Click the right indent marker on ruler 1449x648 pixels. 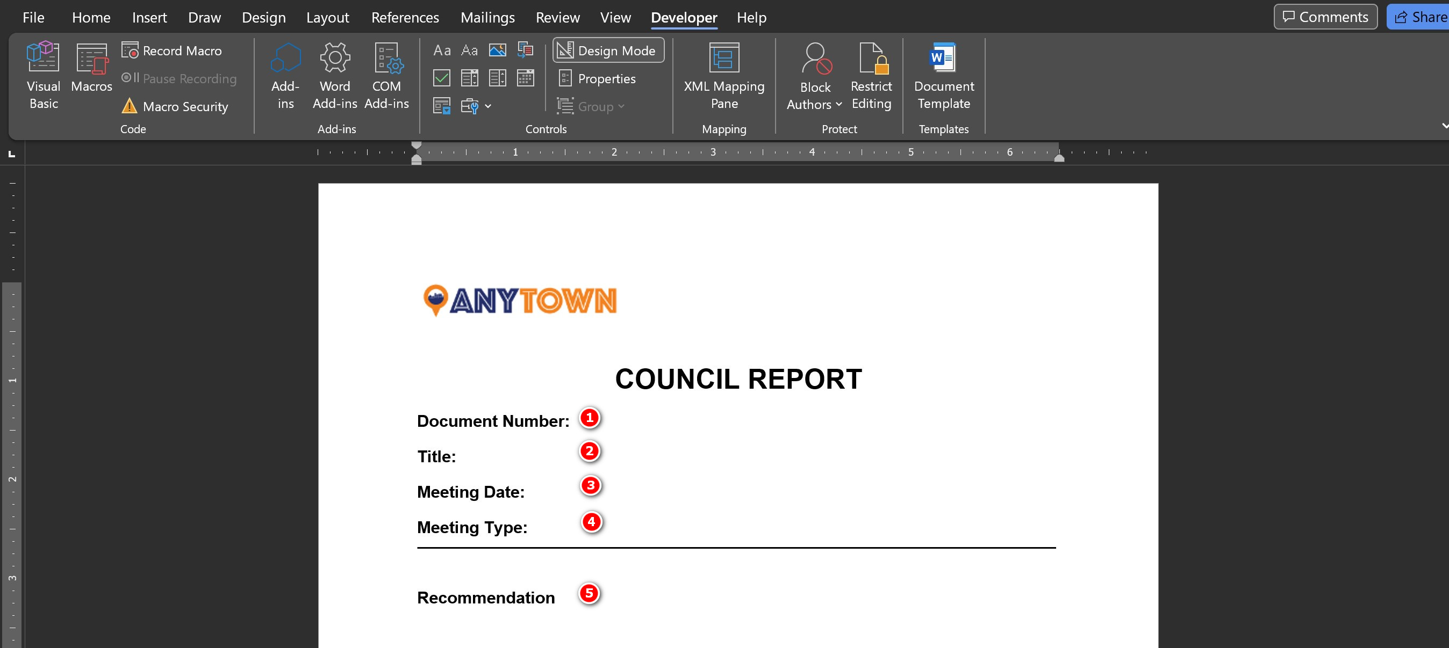[1059, 158]
